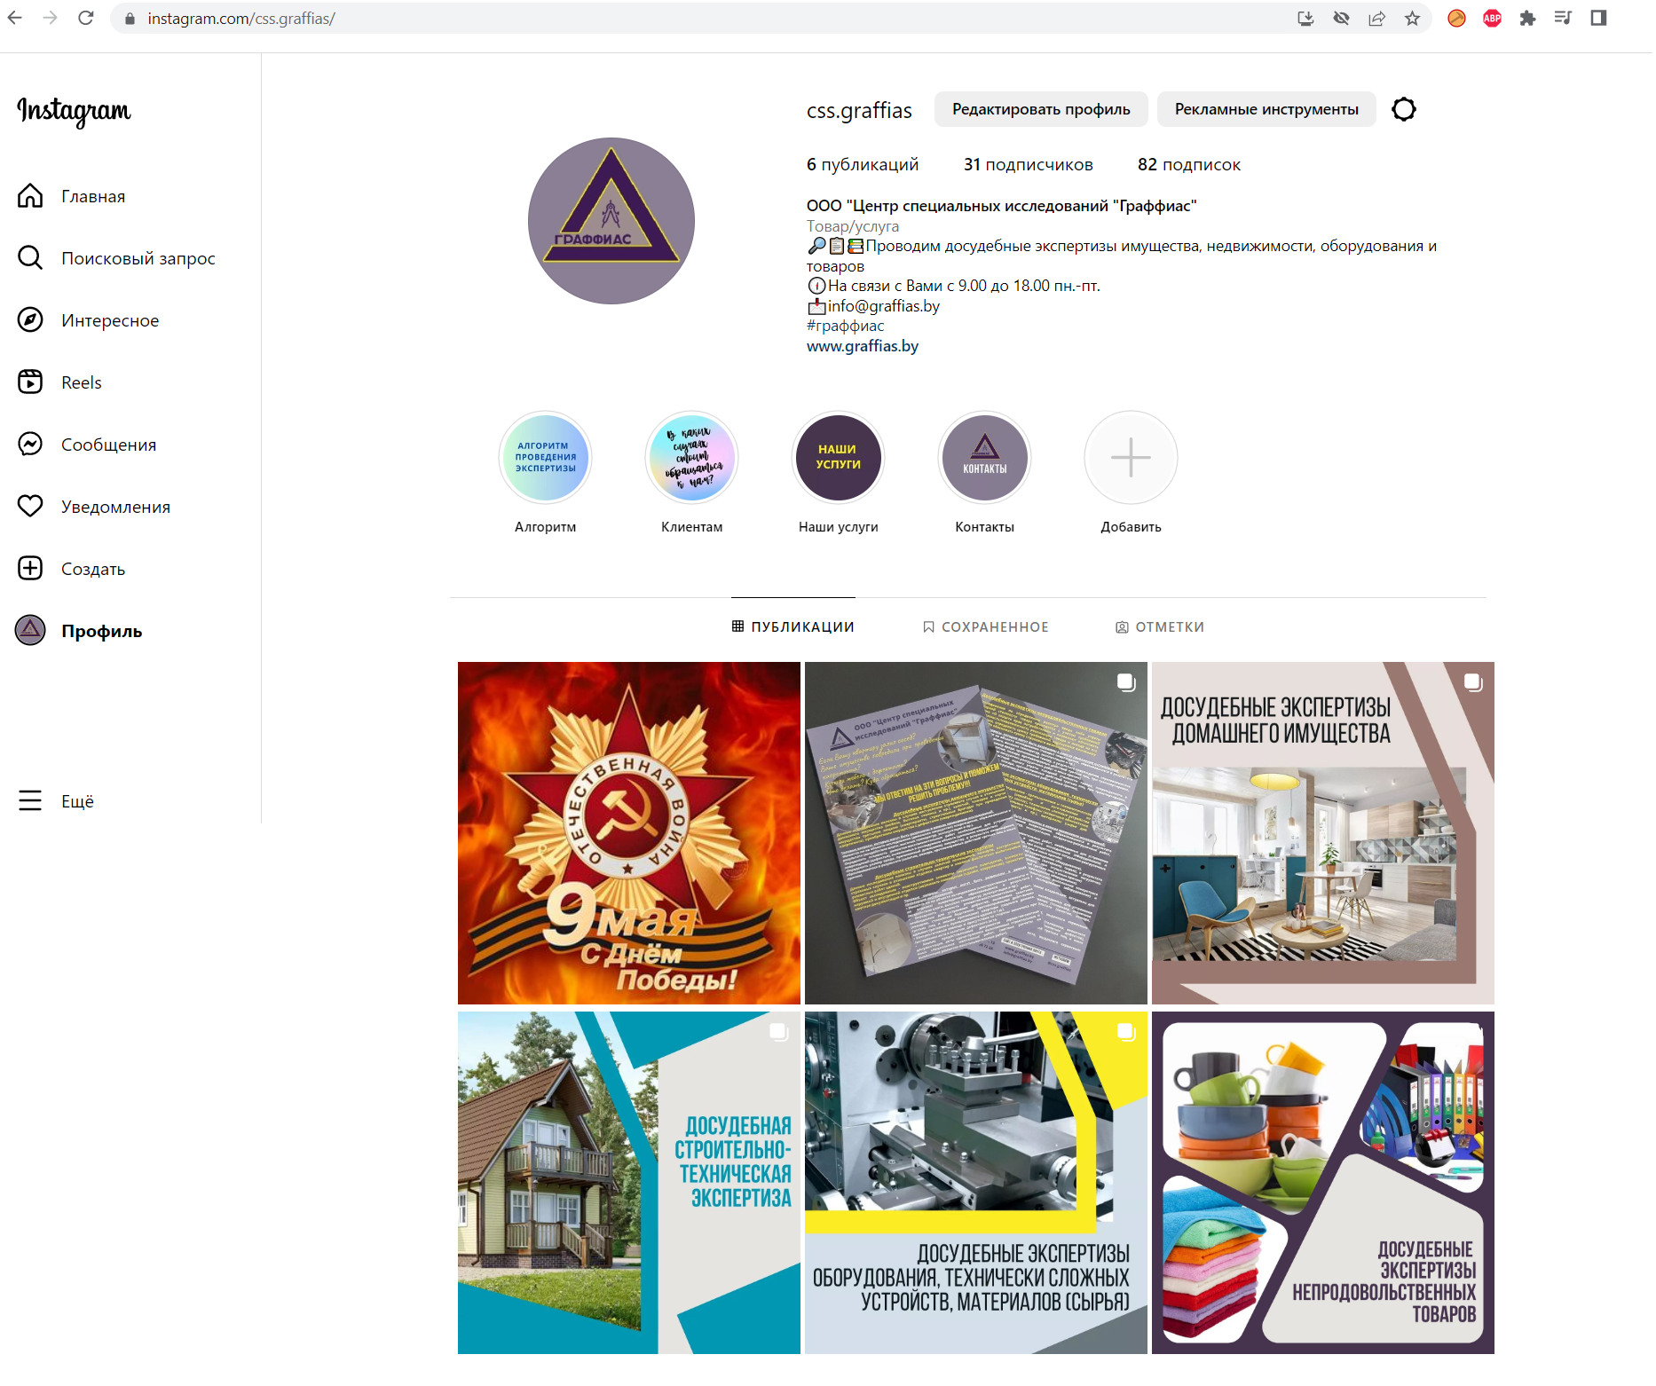Open the 82 подписок following list
The image size is (1656, 1386).
pyautogui.click(x=1189, y=165)
